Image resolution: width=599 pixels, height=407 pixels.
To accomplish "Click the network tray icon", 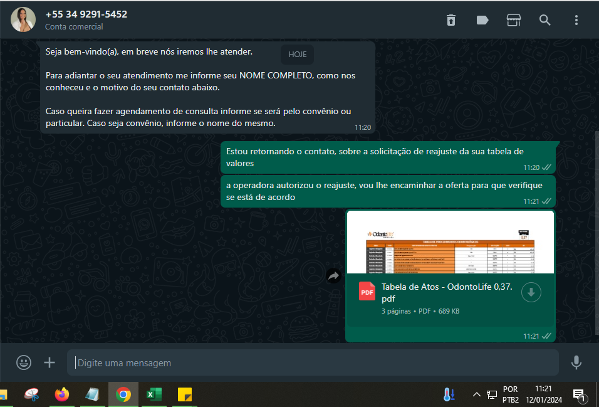I will [492, 394].
